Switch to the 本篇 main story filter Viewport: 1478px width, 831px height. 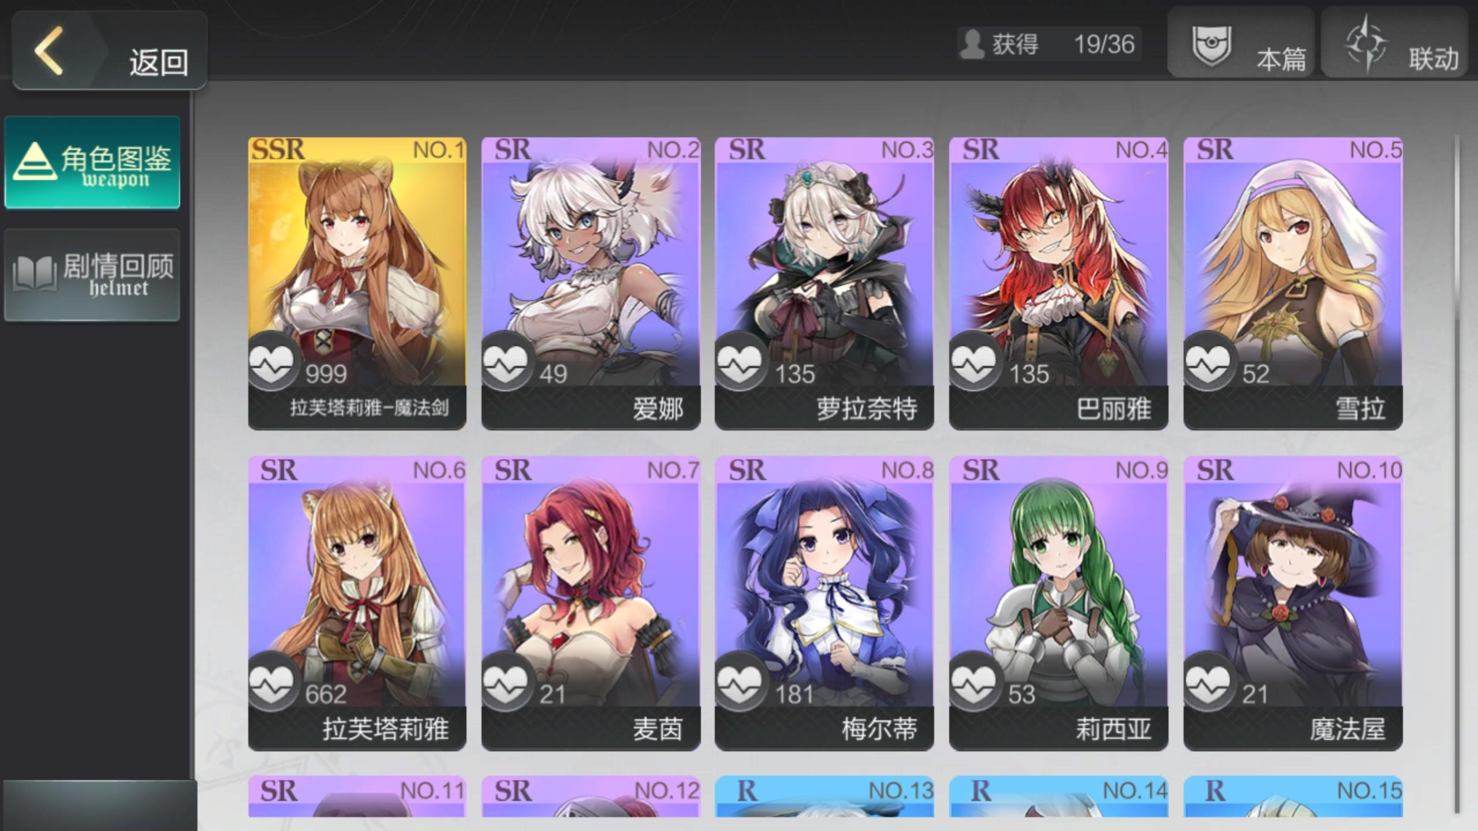(1241, 43)
